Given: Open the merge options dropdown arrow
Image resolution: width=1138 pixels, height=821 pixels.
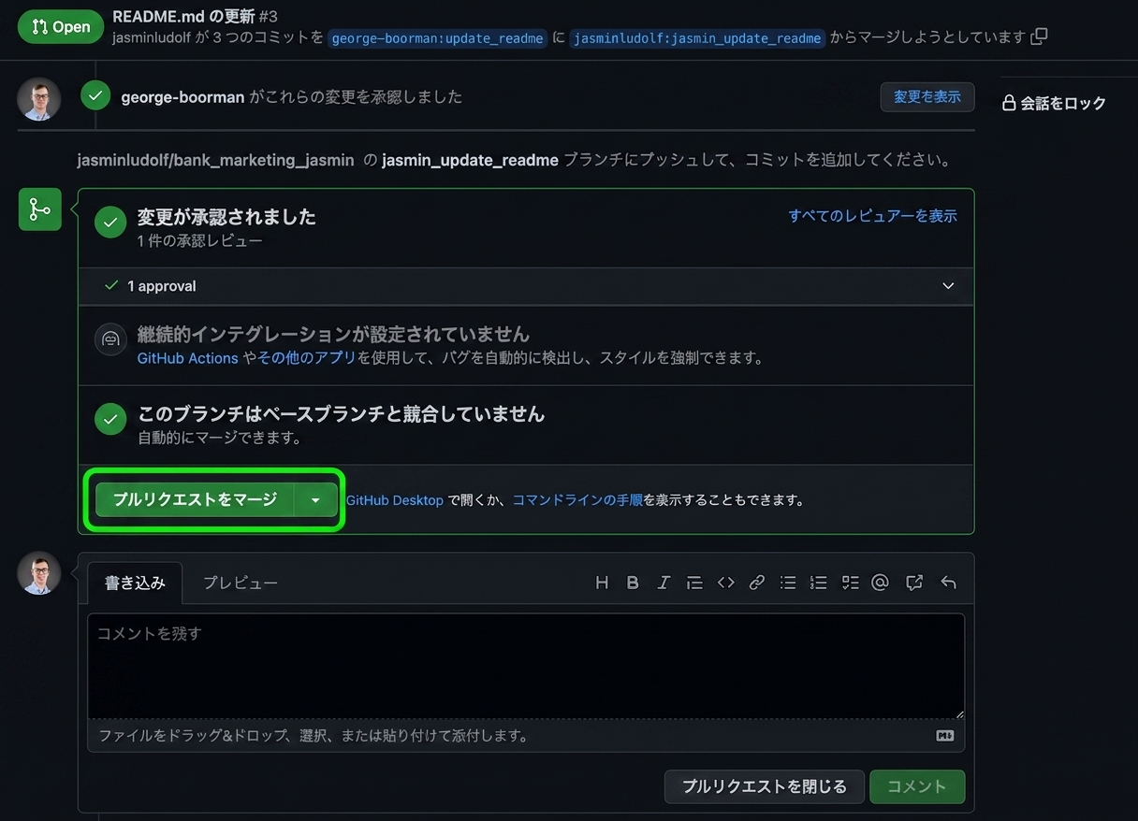Looking at the screenshot, I should [x=315, y=500].
